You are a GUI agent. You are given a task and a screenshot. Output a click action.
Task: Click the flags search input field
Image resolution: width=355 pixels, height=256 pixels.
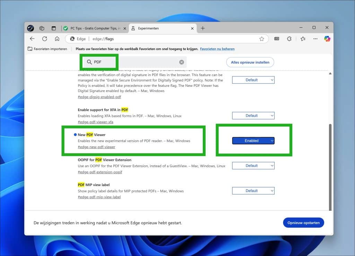(x=135, y=62)
